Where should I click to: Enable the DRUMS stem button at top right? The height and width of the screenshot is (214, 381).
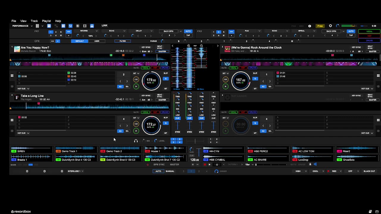click(x=369, y=40)
